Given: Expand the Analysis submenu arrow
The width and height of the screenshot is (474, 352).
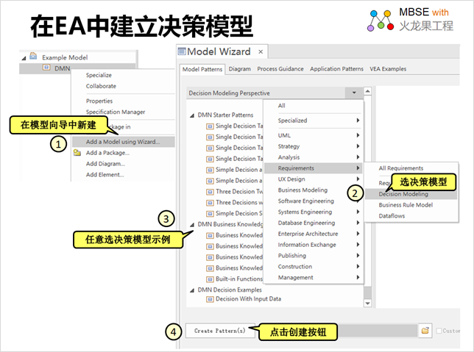Looking at the screenshot, I should pyautogui.click(x=358, y=157).
